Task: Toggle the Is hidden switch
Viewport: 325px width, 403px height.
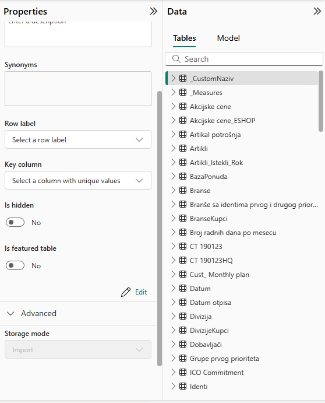Action: (x=15, y=222)
